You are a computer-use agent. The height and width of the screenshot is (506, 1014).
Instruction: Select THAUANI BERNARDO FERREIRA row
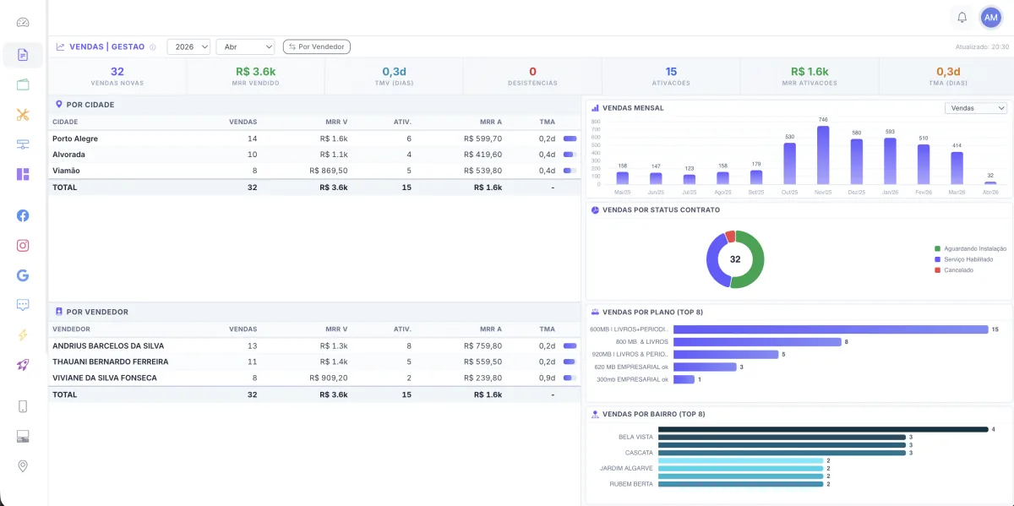click(x=314, y=362)
